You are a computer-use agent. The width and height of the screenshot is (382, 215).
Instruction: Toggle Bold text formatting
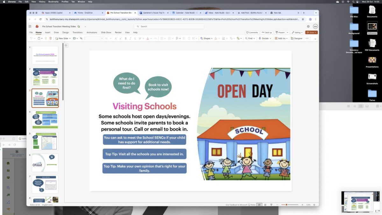[x=125, y=38]
